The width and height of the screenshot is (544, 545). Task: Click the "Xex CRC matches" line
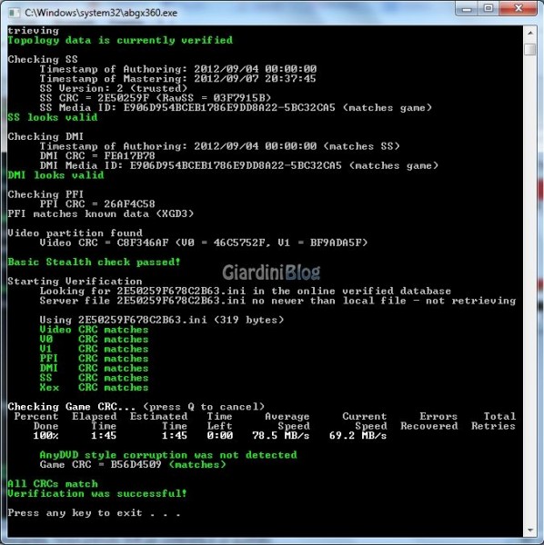click(x=94, y=387)
